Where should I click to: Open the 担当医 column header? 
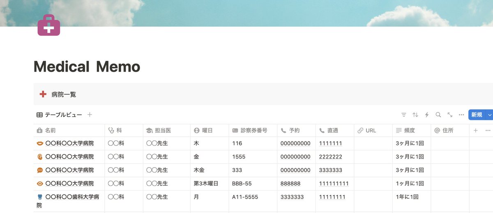pyautogui.click(x=167, y=131)
